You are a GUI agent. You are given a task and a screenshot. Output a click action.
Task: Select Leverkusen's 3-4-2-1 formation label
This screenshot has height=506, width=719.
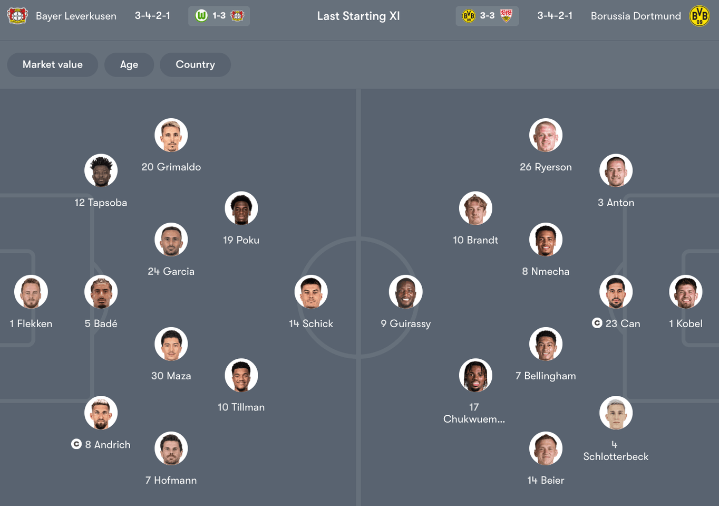tap(152, 16)
